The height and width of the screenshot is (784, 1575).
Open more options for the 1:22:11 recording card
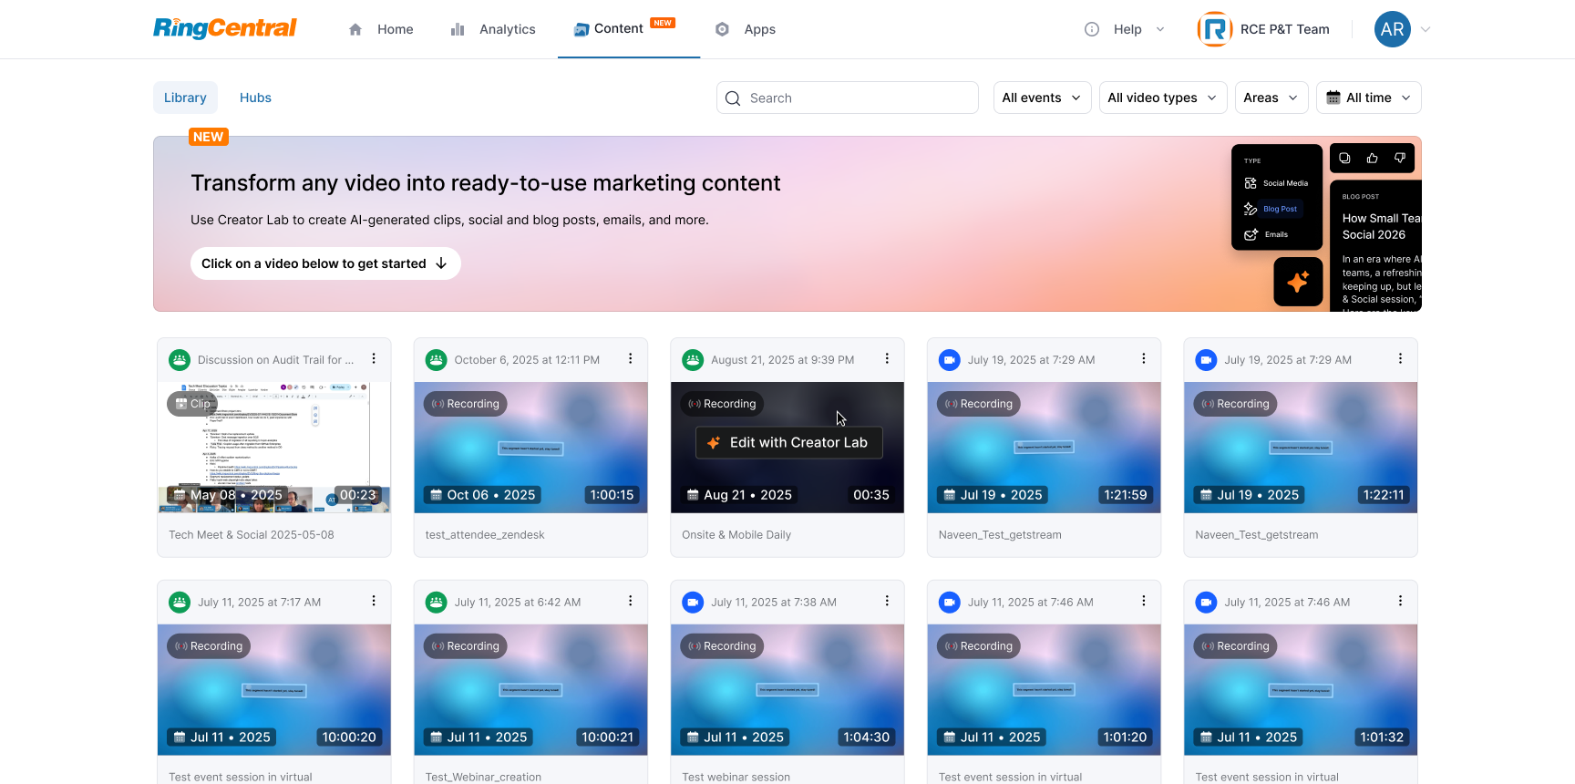(1401, 359)
